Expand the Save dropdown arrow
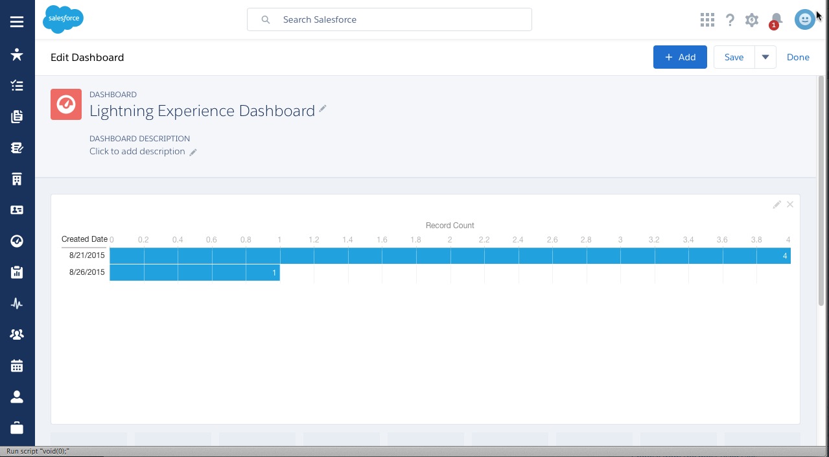This screenshot has width=829, height=457. coord(765,57)
